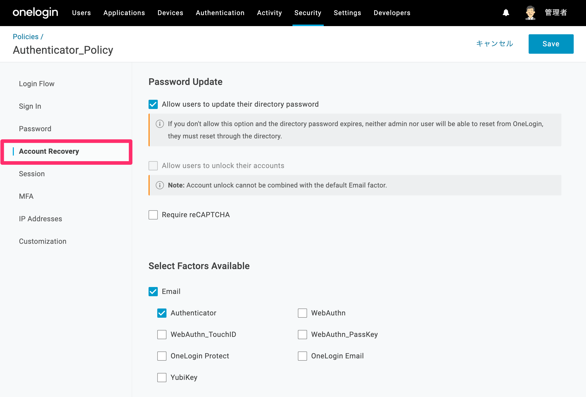Click the admin user avatar
This screenshot has width=586, height=397.
pyautogui.click(x=530, y=13)
